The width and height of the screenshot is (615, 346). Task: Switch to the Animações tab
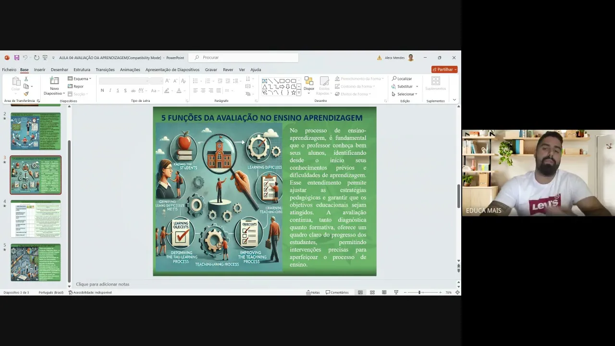coord(130,70)
